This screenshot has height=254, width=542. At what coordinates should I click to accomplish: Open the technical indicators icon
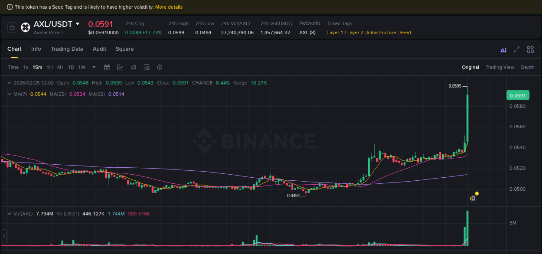133,67
